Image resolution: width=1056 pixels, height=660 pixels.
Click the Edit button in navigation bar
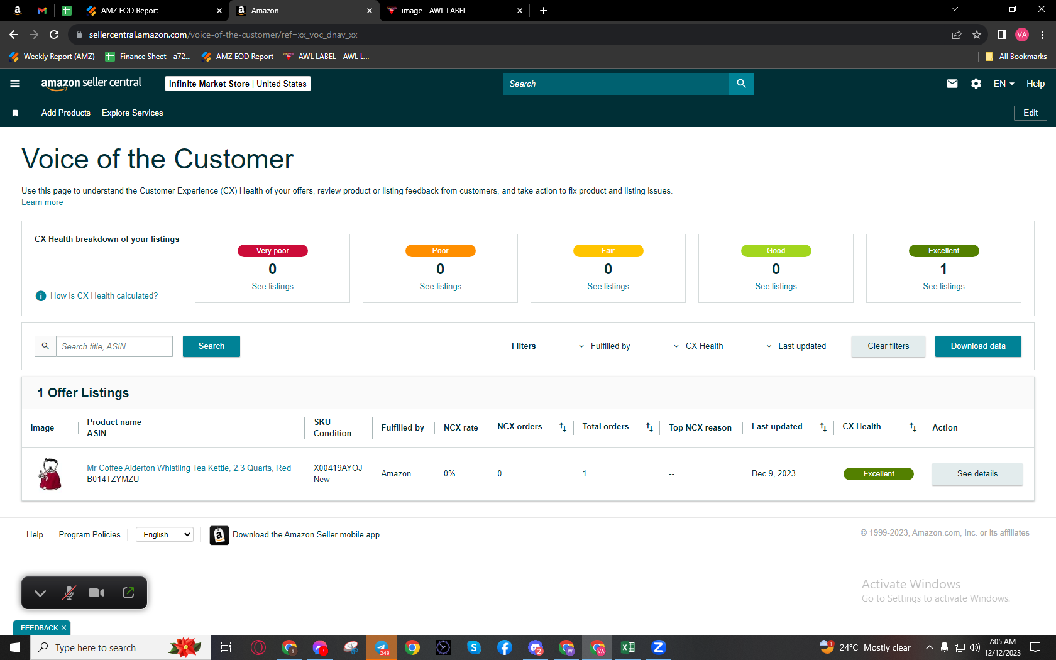[x=1030, y=113]
